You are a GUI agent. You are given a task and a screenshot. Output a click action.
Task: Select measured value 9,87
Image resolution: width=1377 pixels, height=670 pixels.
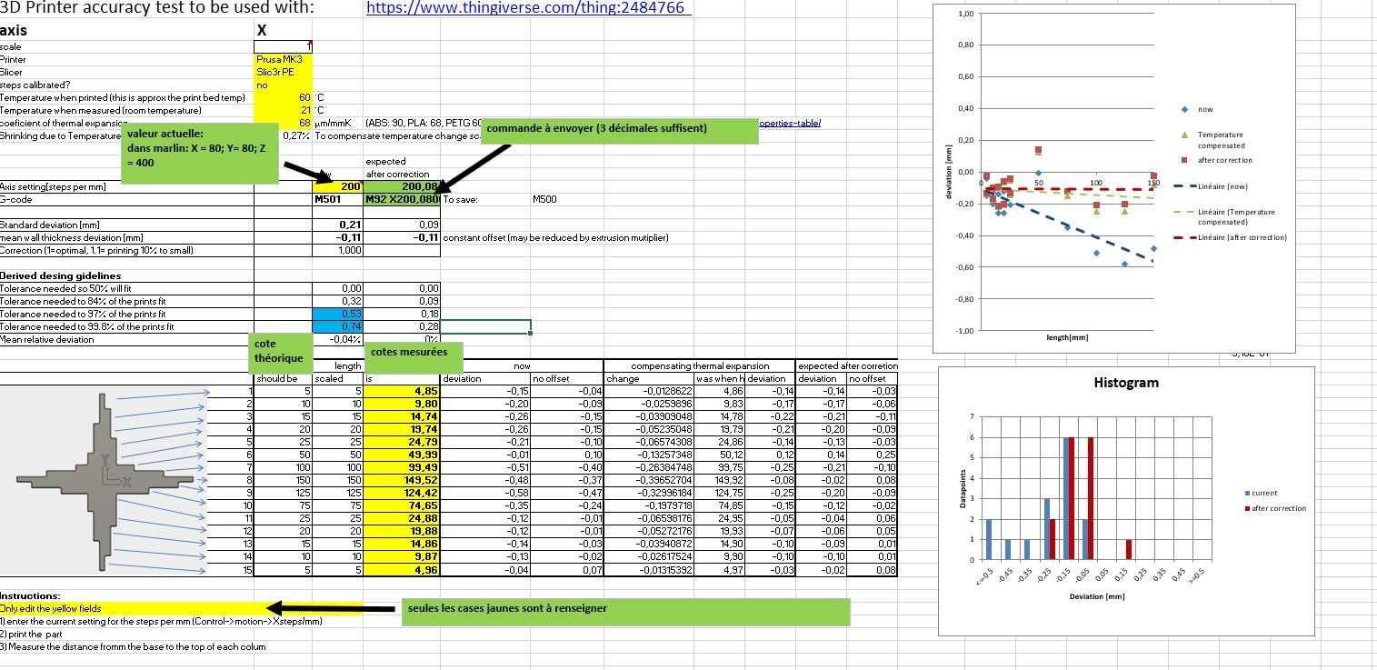402,556
